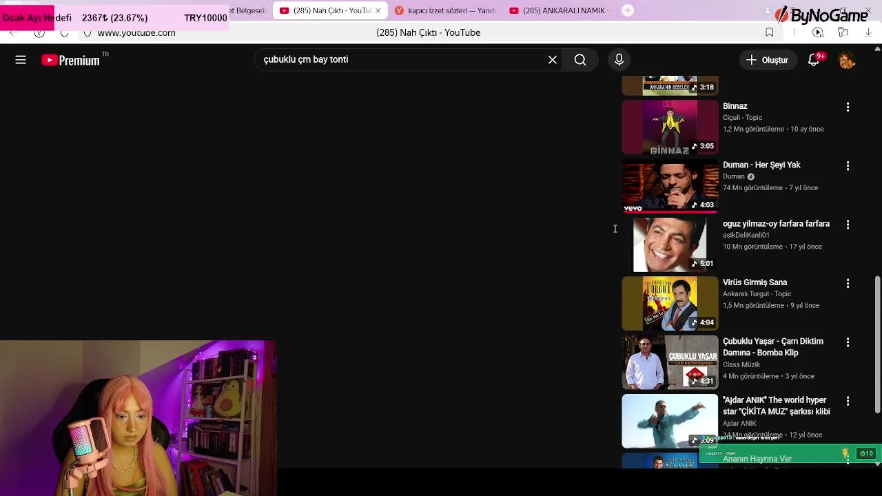Viewport: 882px width, 496px height.
Task: Click the Oluştur create button
Action: click(x=768, y=60)
